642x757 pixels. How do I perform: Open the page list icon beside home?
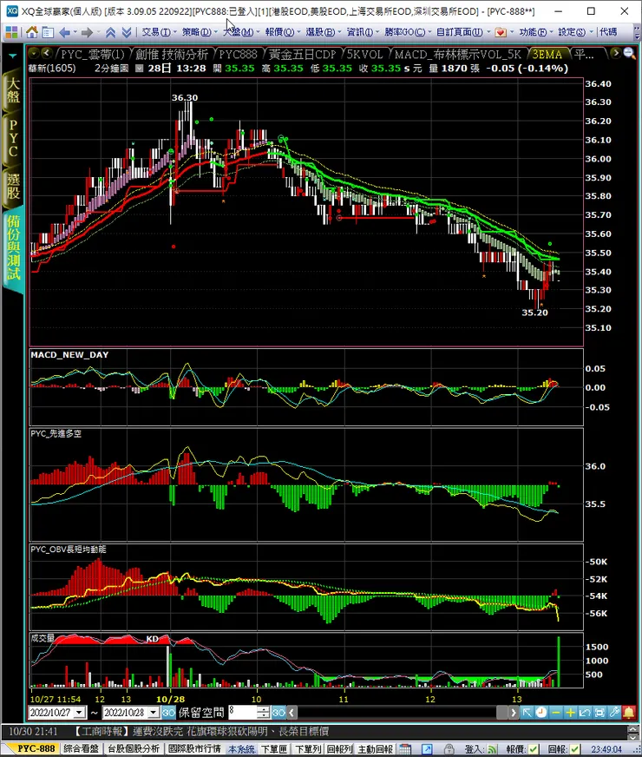coord(48,32)
